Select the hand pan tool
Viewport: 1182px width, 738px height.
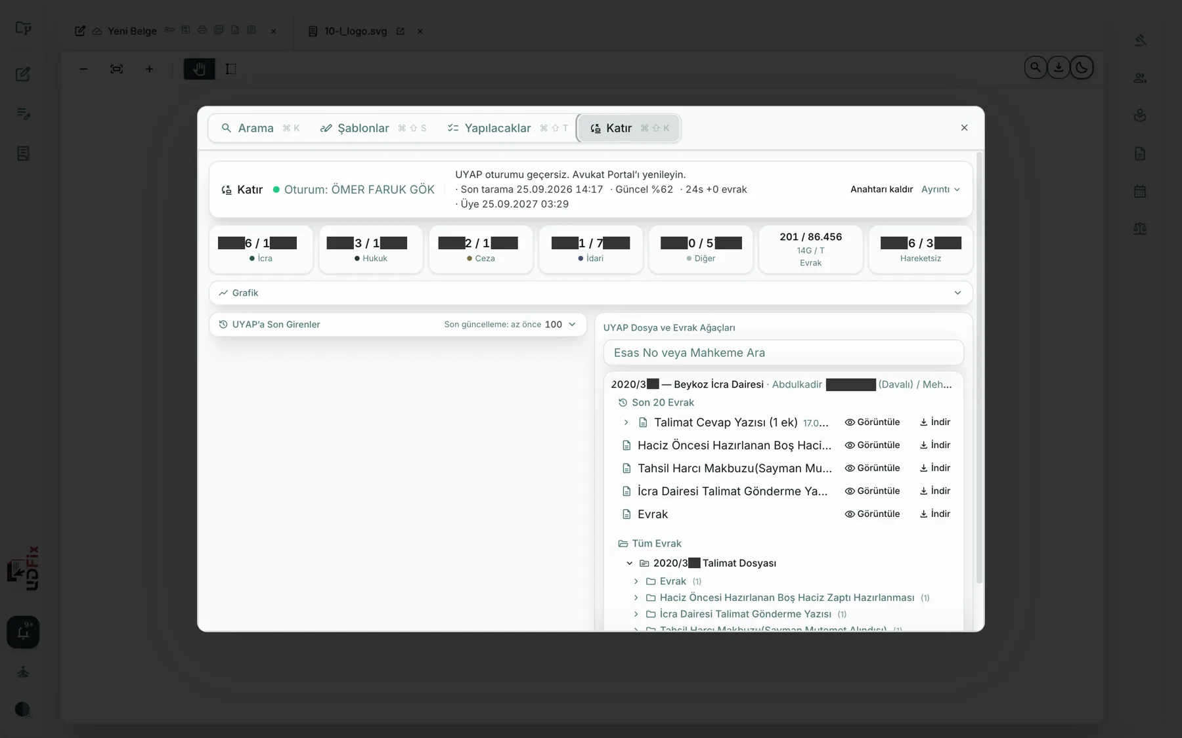click(199, 69)
